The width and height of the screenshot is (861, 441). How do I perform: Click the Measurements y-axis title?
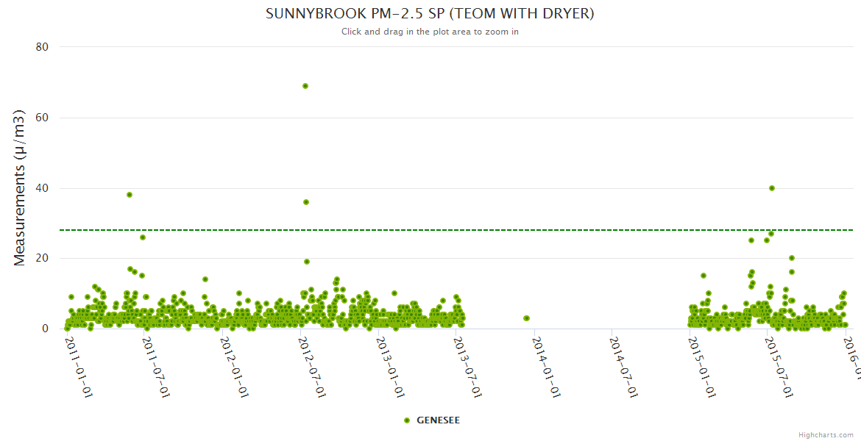[x=21, y=188]
